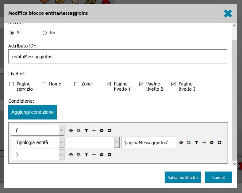
Task: Click the dashes icon on the Tipologia entità row
Action: click(204, 142)
